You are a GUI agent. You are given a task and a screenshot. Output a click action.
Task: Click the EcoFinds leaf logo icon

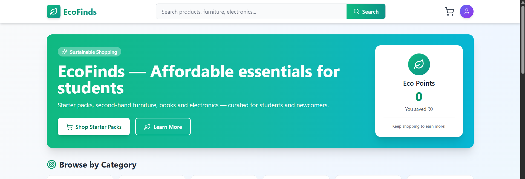[x=53, y=11]
